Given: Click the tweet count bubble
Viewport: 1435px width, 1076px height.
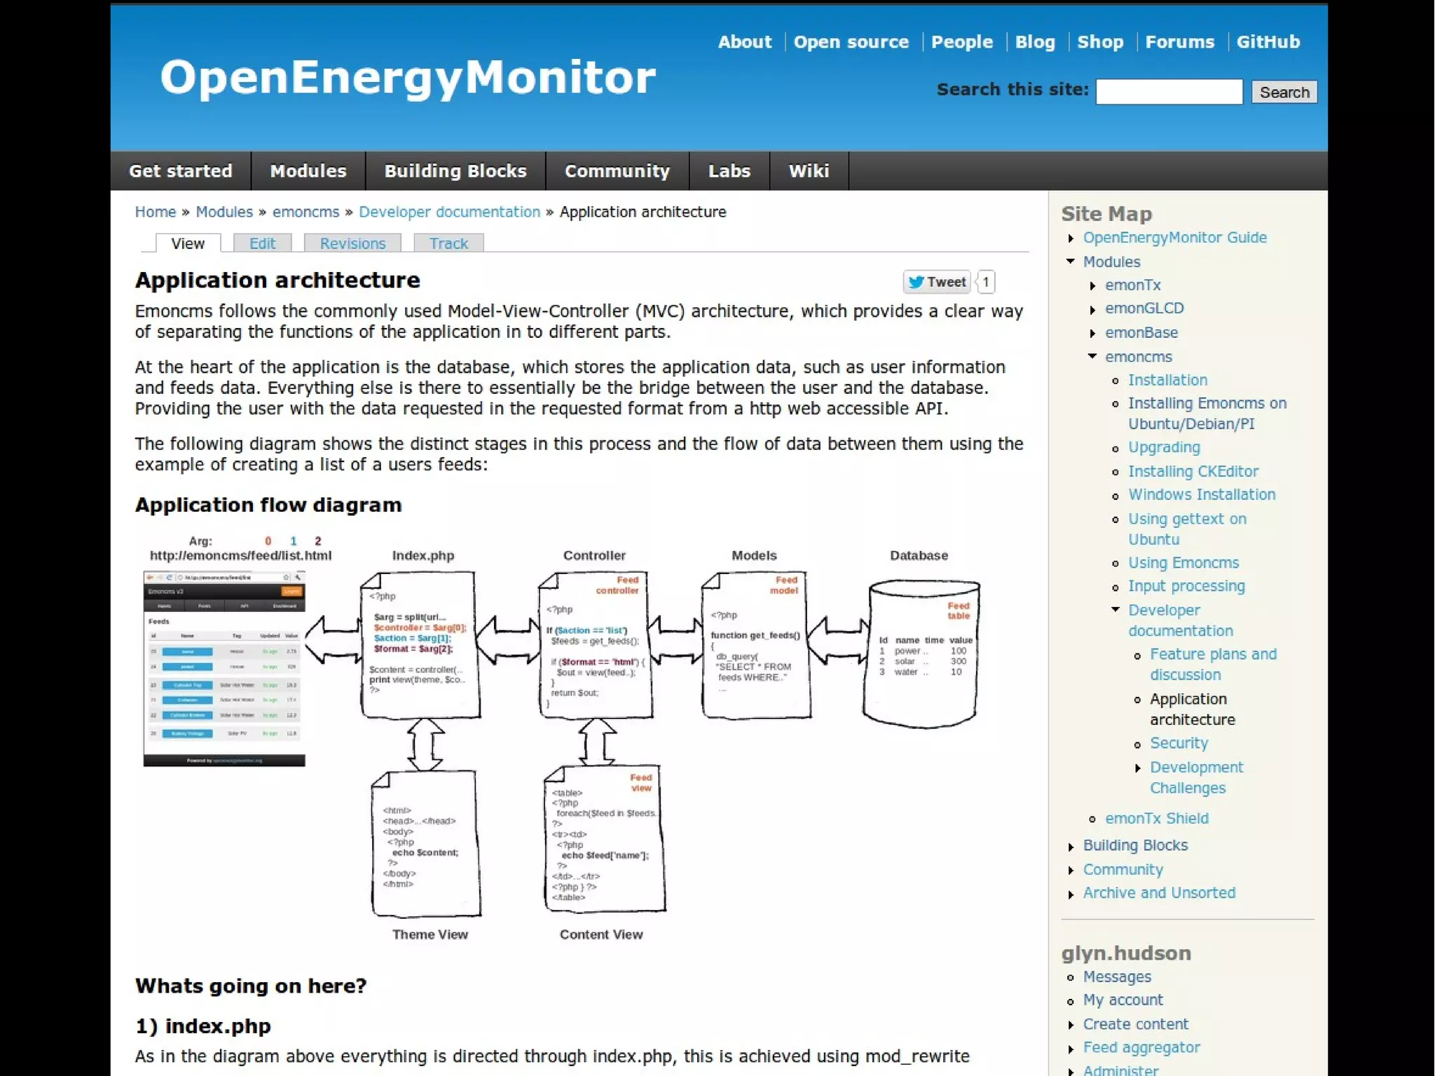Looking at the screenshot, I should coord(986,282).
